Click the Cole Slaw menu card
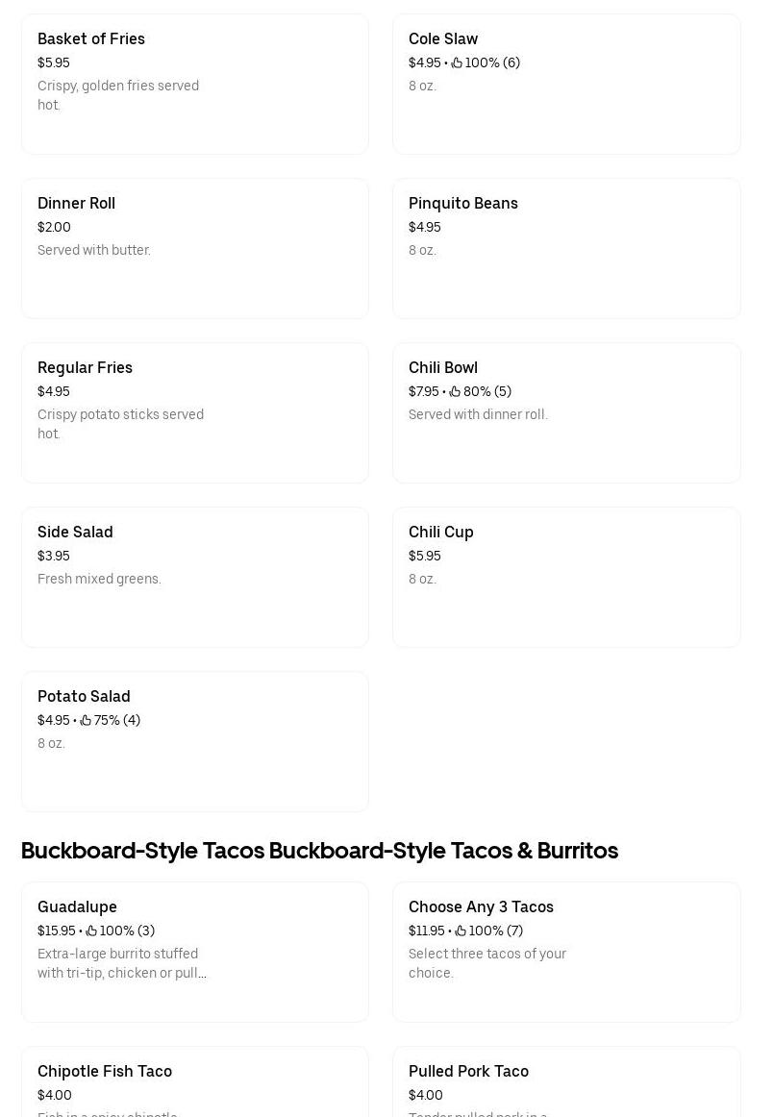 pos(566,84)
